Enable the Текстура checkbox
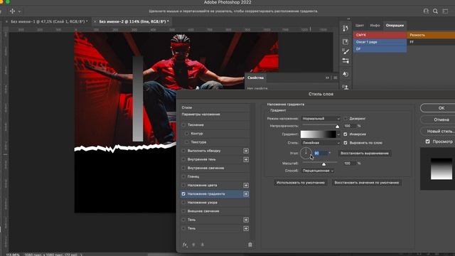 (x=187, y=142)
